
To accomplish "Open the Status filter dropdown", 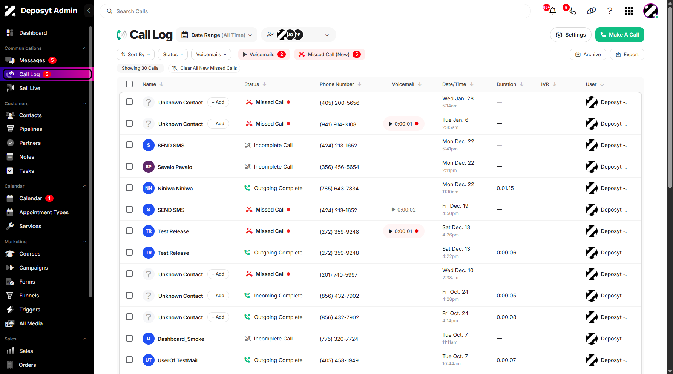I will tap(173, 54).
